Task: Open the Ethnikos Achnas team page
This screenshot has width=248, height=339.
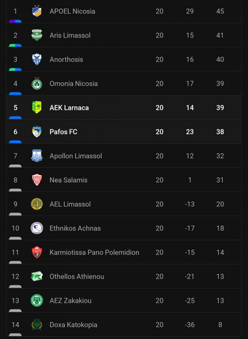Action: [x=75, y=228]
